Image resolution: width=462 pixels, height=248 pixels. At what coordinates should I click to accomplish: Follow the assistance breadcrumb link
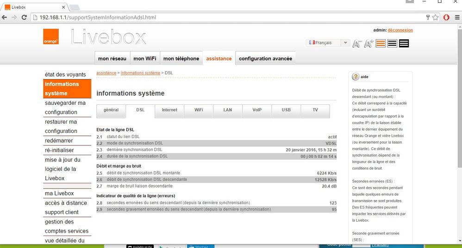pos(106,73)
